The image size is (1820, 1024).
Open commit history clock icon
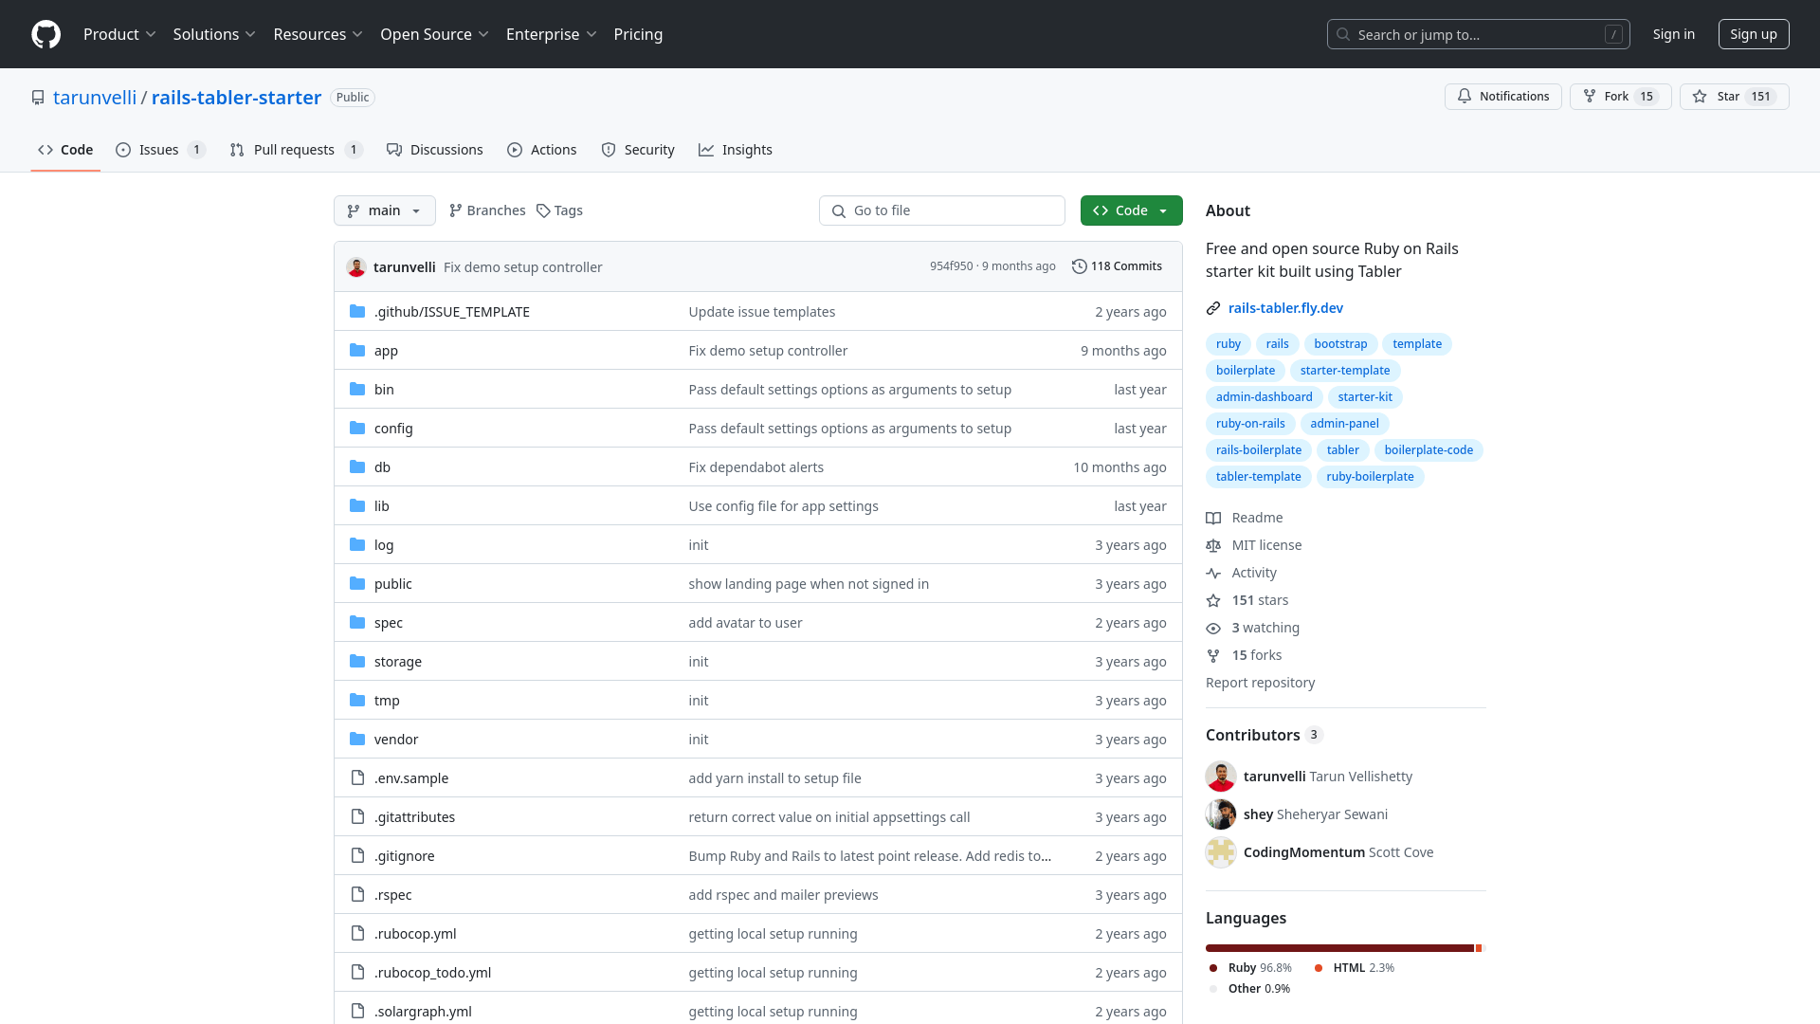pyautogui.click(x=1079, y=266)
